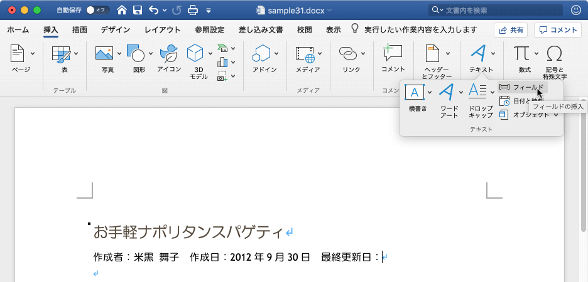
Task: Open the コメント button at top right
Action: (558, 30)
